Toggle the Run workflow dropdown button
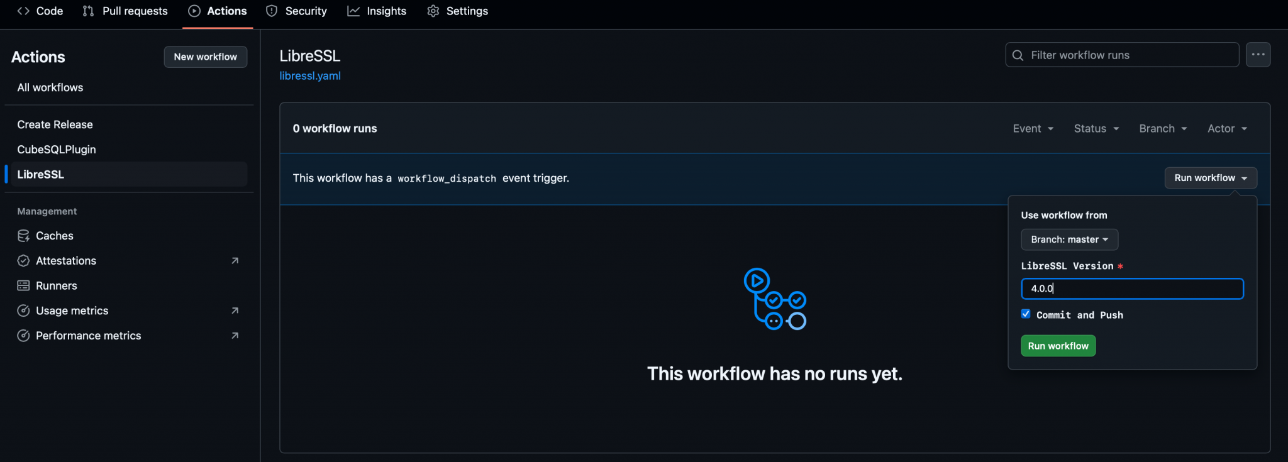 coord(1211,178)
